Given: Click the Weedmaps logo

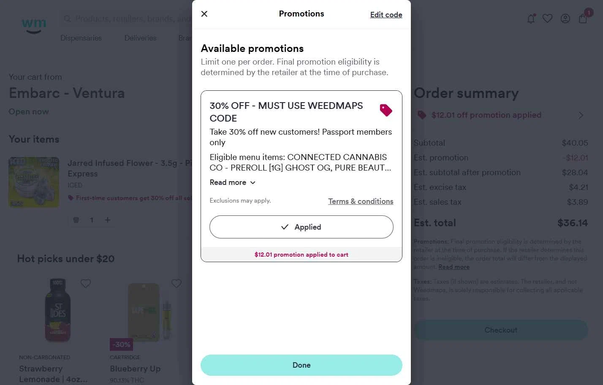Looking at the screenshot, I should click(34, 25).
